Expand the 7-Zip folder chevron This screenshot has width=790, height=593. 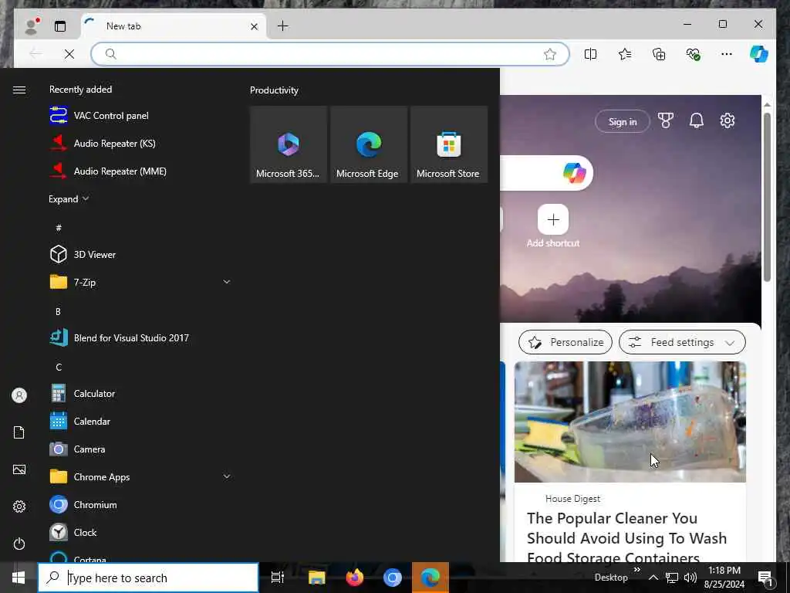tap(227, 282)
